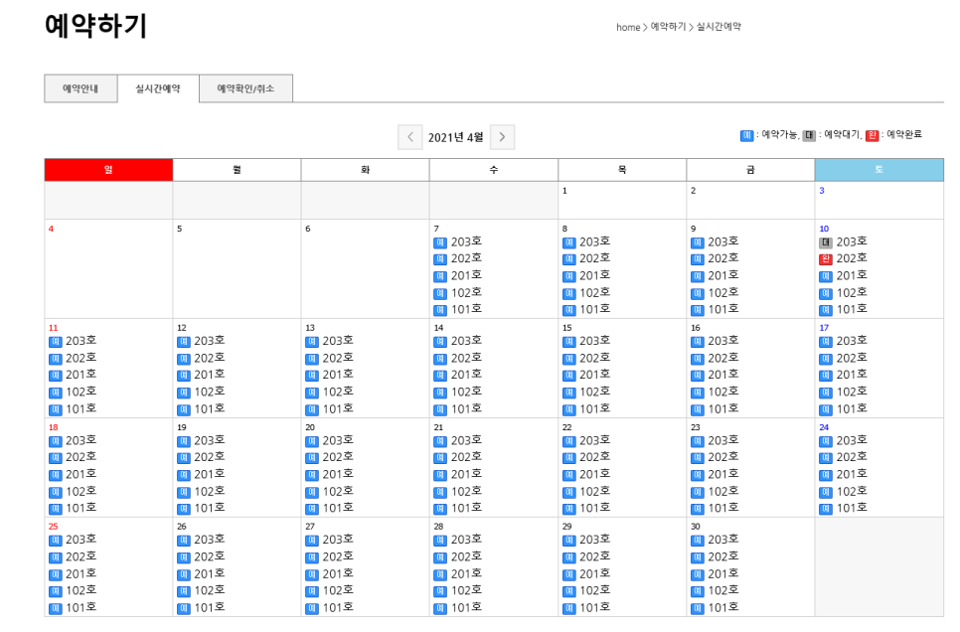The image size is (960, 632).
Task: Click availability icon for 102호 on April 9
Action: [x=698, y=293]
